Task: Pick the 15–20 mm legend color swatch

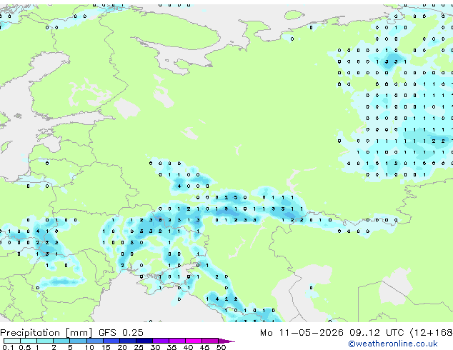Action: (111, 341)
